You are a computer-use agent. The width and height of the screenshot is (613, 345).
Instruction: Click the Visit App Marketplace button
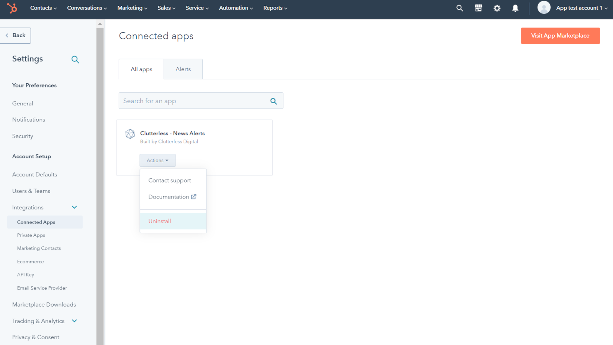click(x=560, y=36)
